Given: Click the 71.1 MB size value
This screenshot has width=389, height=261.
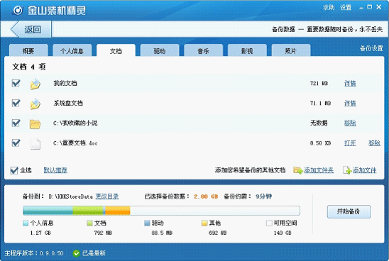Looking at the screenshot, I should [x=320, y=103].
